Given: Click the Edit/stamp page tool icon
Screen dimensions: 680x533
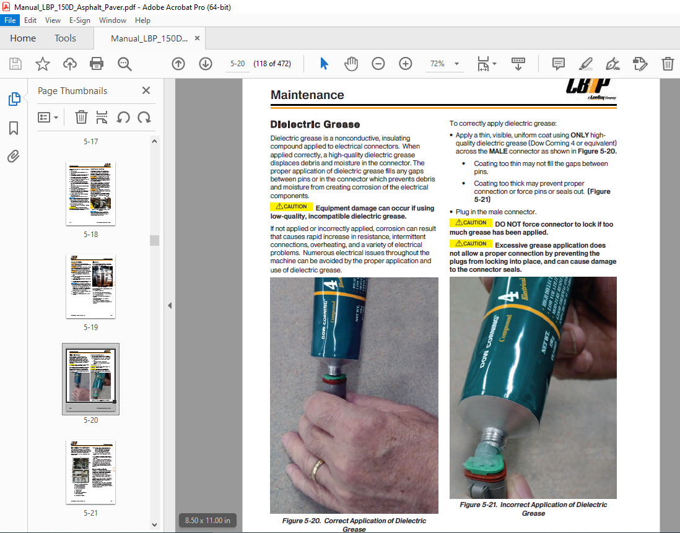Looking at the screenshot, I should pos(640,64).
